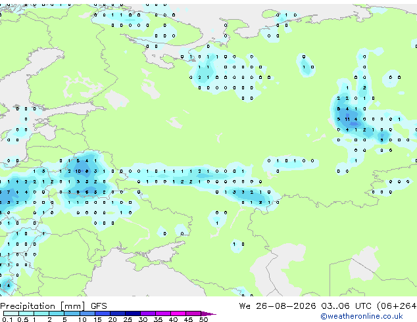The width and height of the screenshot is (417, 322).
Task: Pick the 20–25 mm legend color swatch
Action: [117, 313]
